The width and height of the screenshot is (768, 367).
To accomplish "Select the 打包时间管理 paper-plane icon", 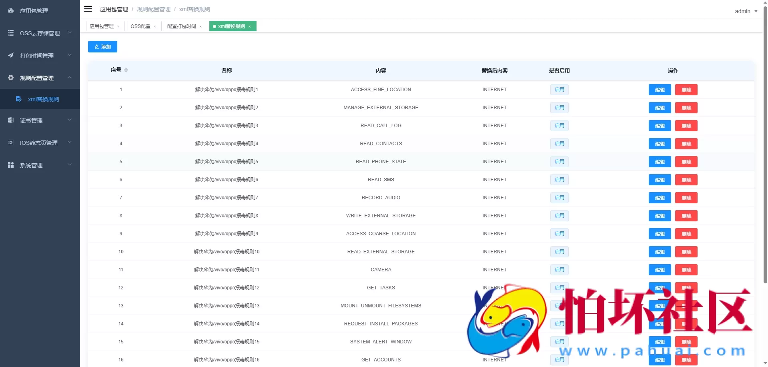I will pos(10,55).
